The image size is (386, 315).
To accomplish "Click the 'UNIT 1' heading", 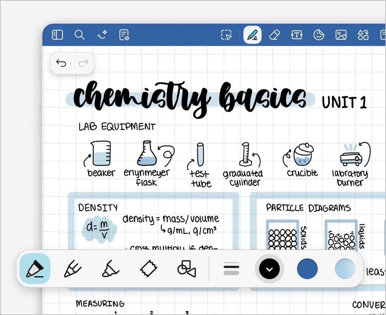I will pyautogui.click(x=344, y=102).
